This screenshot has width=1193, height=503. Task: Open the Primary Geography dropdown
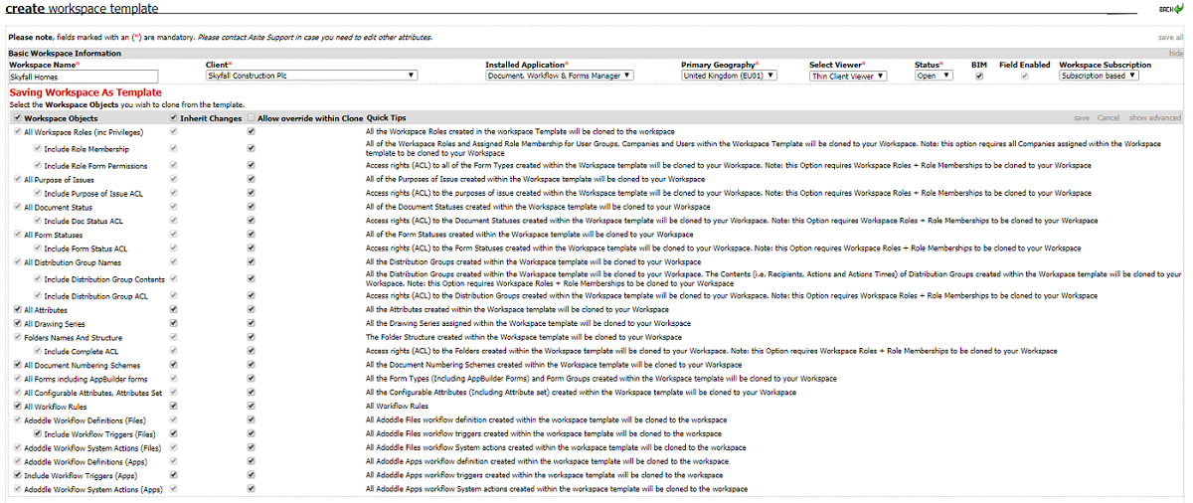pyautogui.click(x=729, y=76)
